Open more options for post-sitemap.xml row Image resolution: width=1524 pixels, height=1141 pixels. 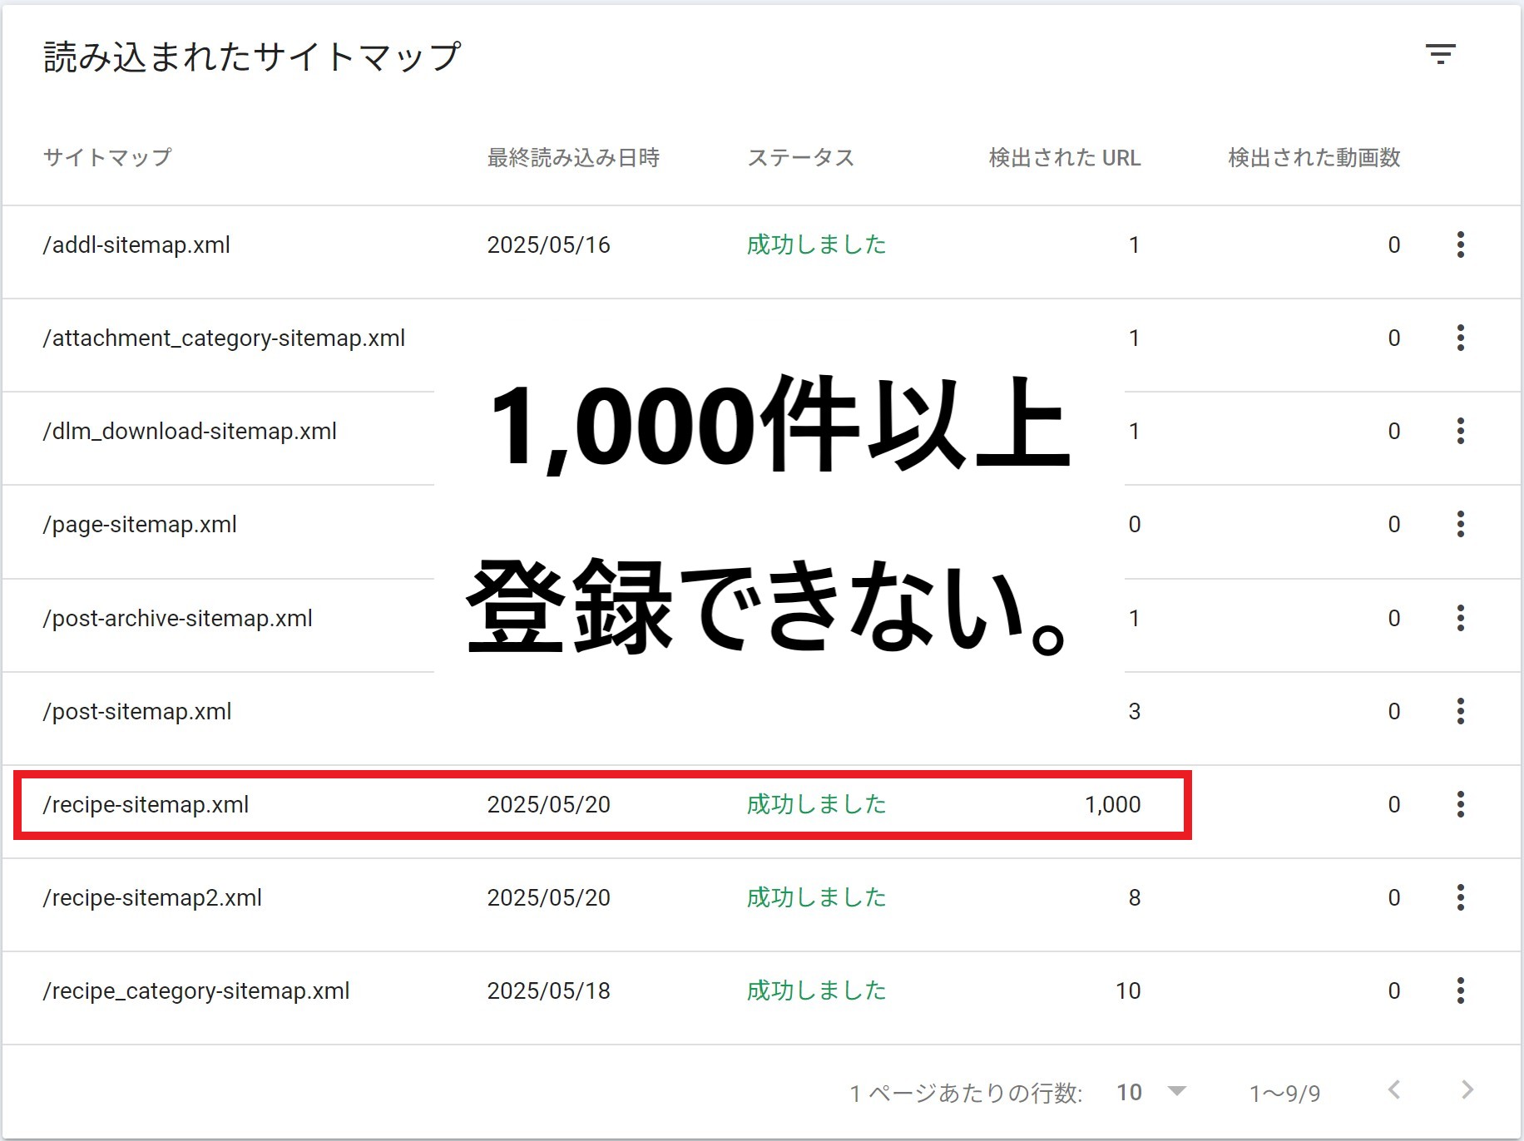pyautogui.click(x=1460, y=711)
